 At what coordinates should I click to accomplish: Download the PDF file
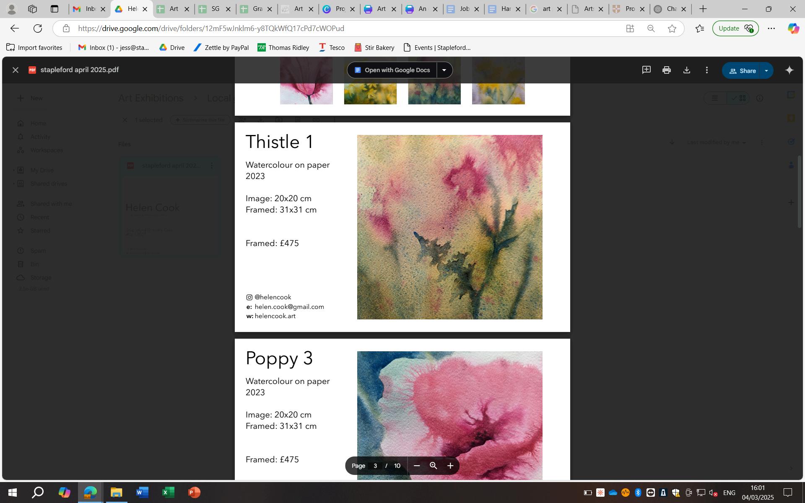(686, 70)
